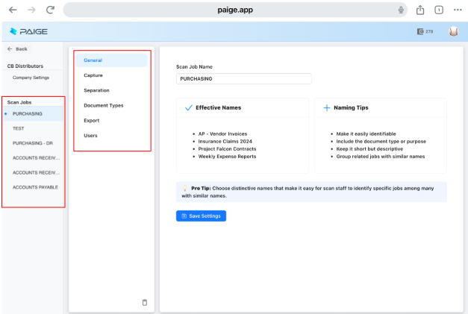
Task: Go Back using the sidebar link
Action: coord(17,48)
